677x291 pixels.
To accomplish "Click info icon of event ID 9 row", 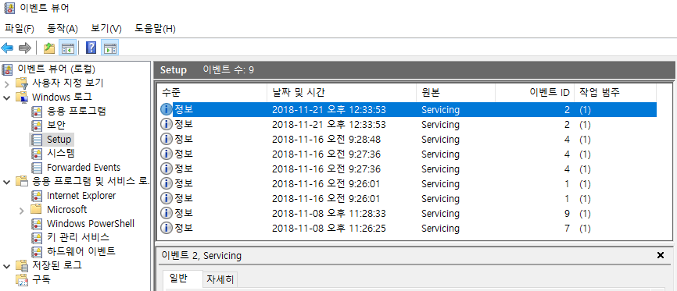I will (x=167, y=214).
